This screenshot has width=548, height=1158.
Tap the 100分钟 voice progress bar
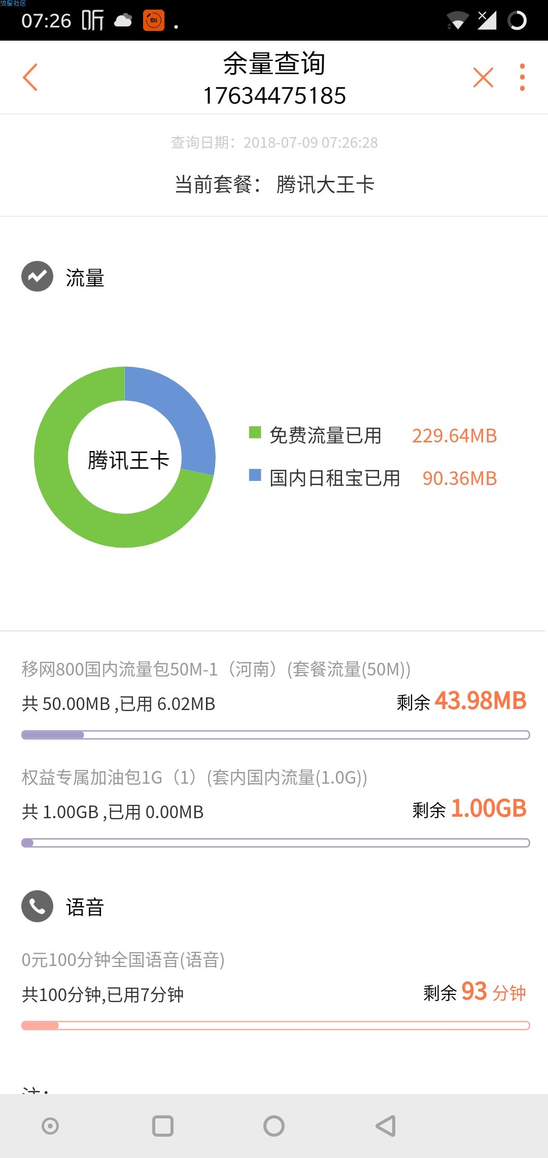click(x=276, y=1026)
